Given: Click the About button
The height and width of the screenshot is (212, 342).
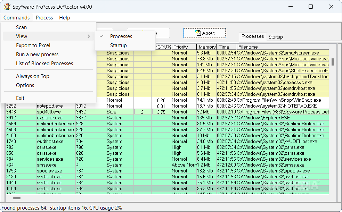Looking at the screenshot, I should 205,33.
